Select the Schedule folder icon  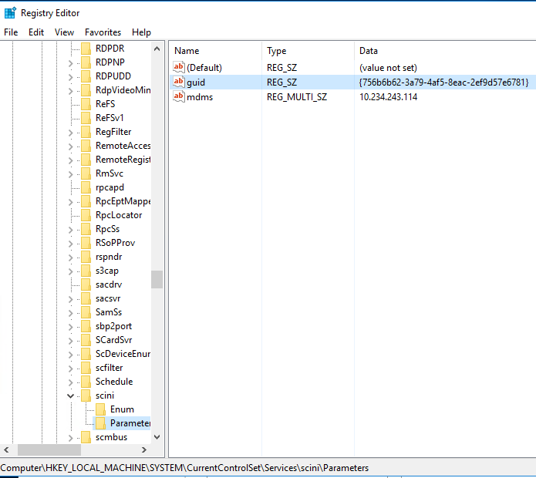pos(86,382)
